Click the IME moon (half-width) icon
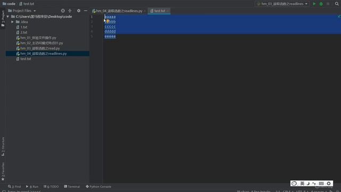 click(x=308, y=183)
